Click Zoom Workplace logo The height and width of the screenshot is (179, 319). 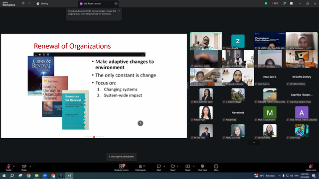coord(9,3)
